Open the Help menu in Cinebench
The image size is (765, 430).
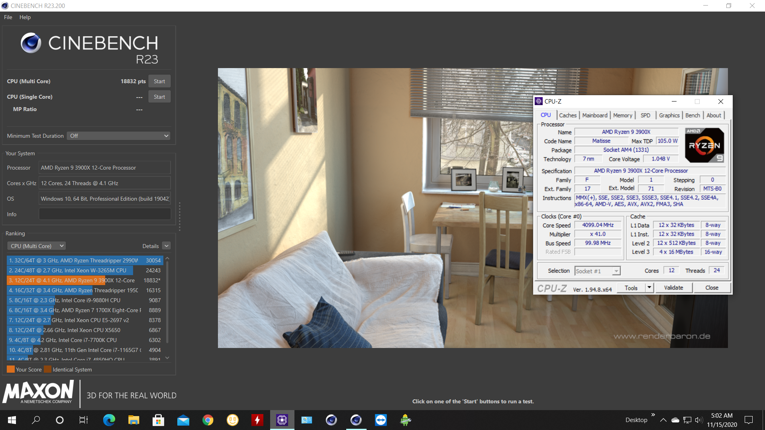[x=24, y=17]
